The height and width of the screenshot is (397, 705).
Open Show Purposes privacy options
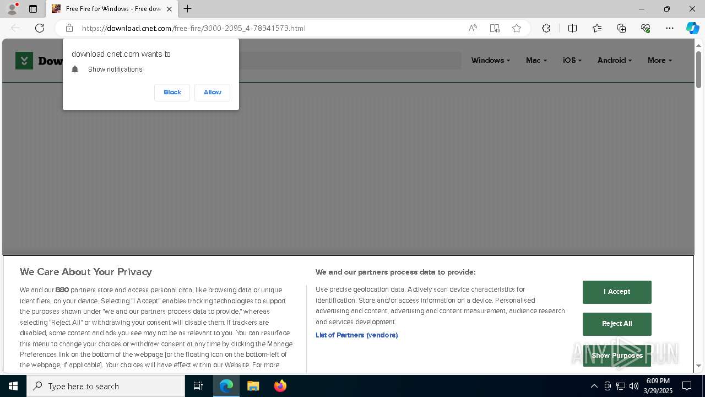[x=617, y=356]
